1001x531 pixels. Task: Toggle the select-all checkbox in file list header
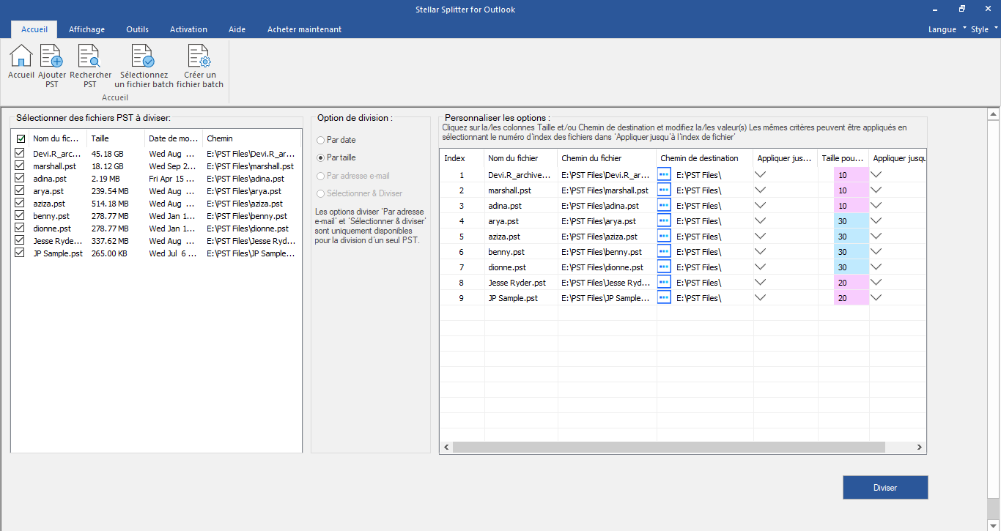coord(21,138)
